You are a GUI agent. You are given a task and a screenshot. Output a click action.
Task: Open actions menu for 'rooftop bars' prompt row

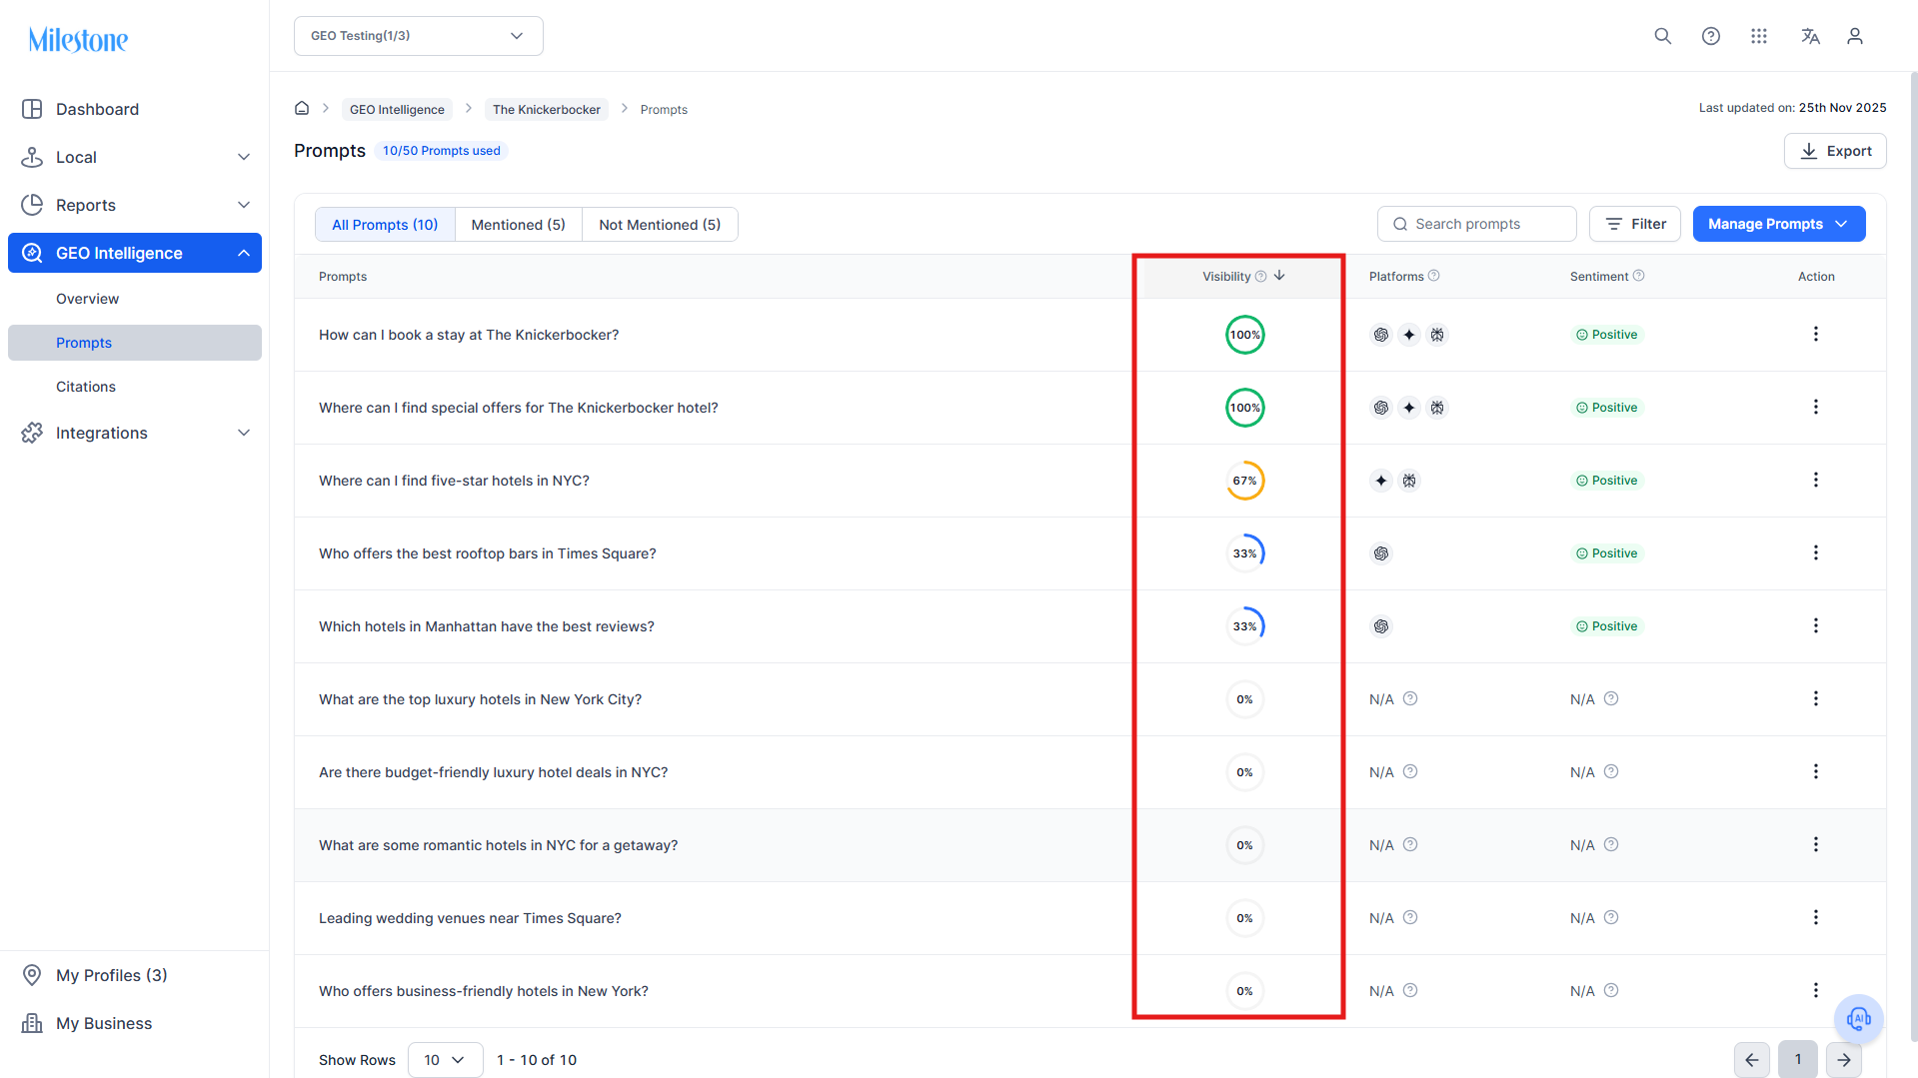(x=1816, y=552)
